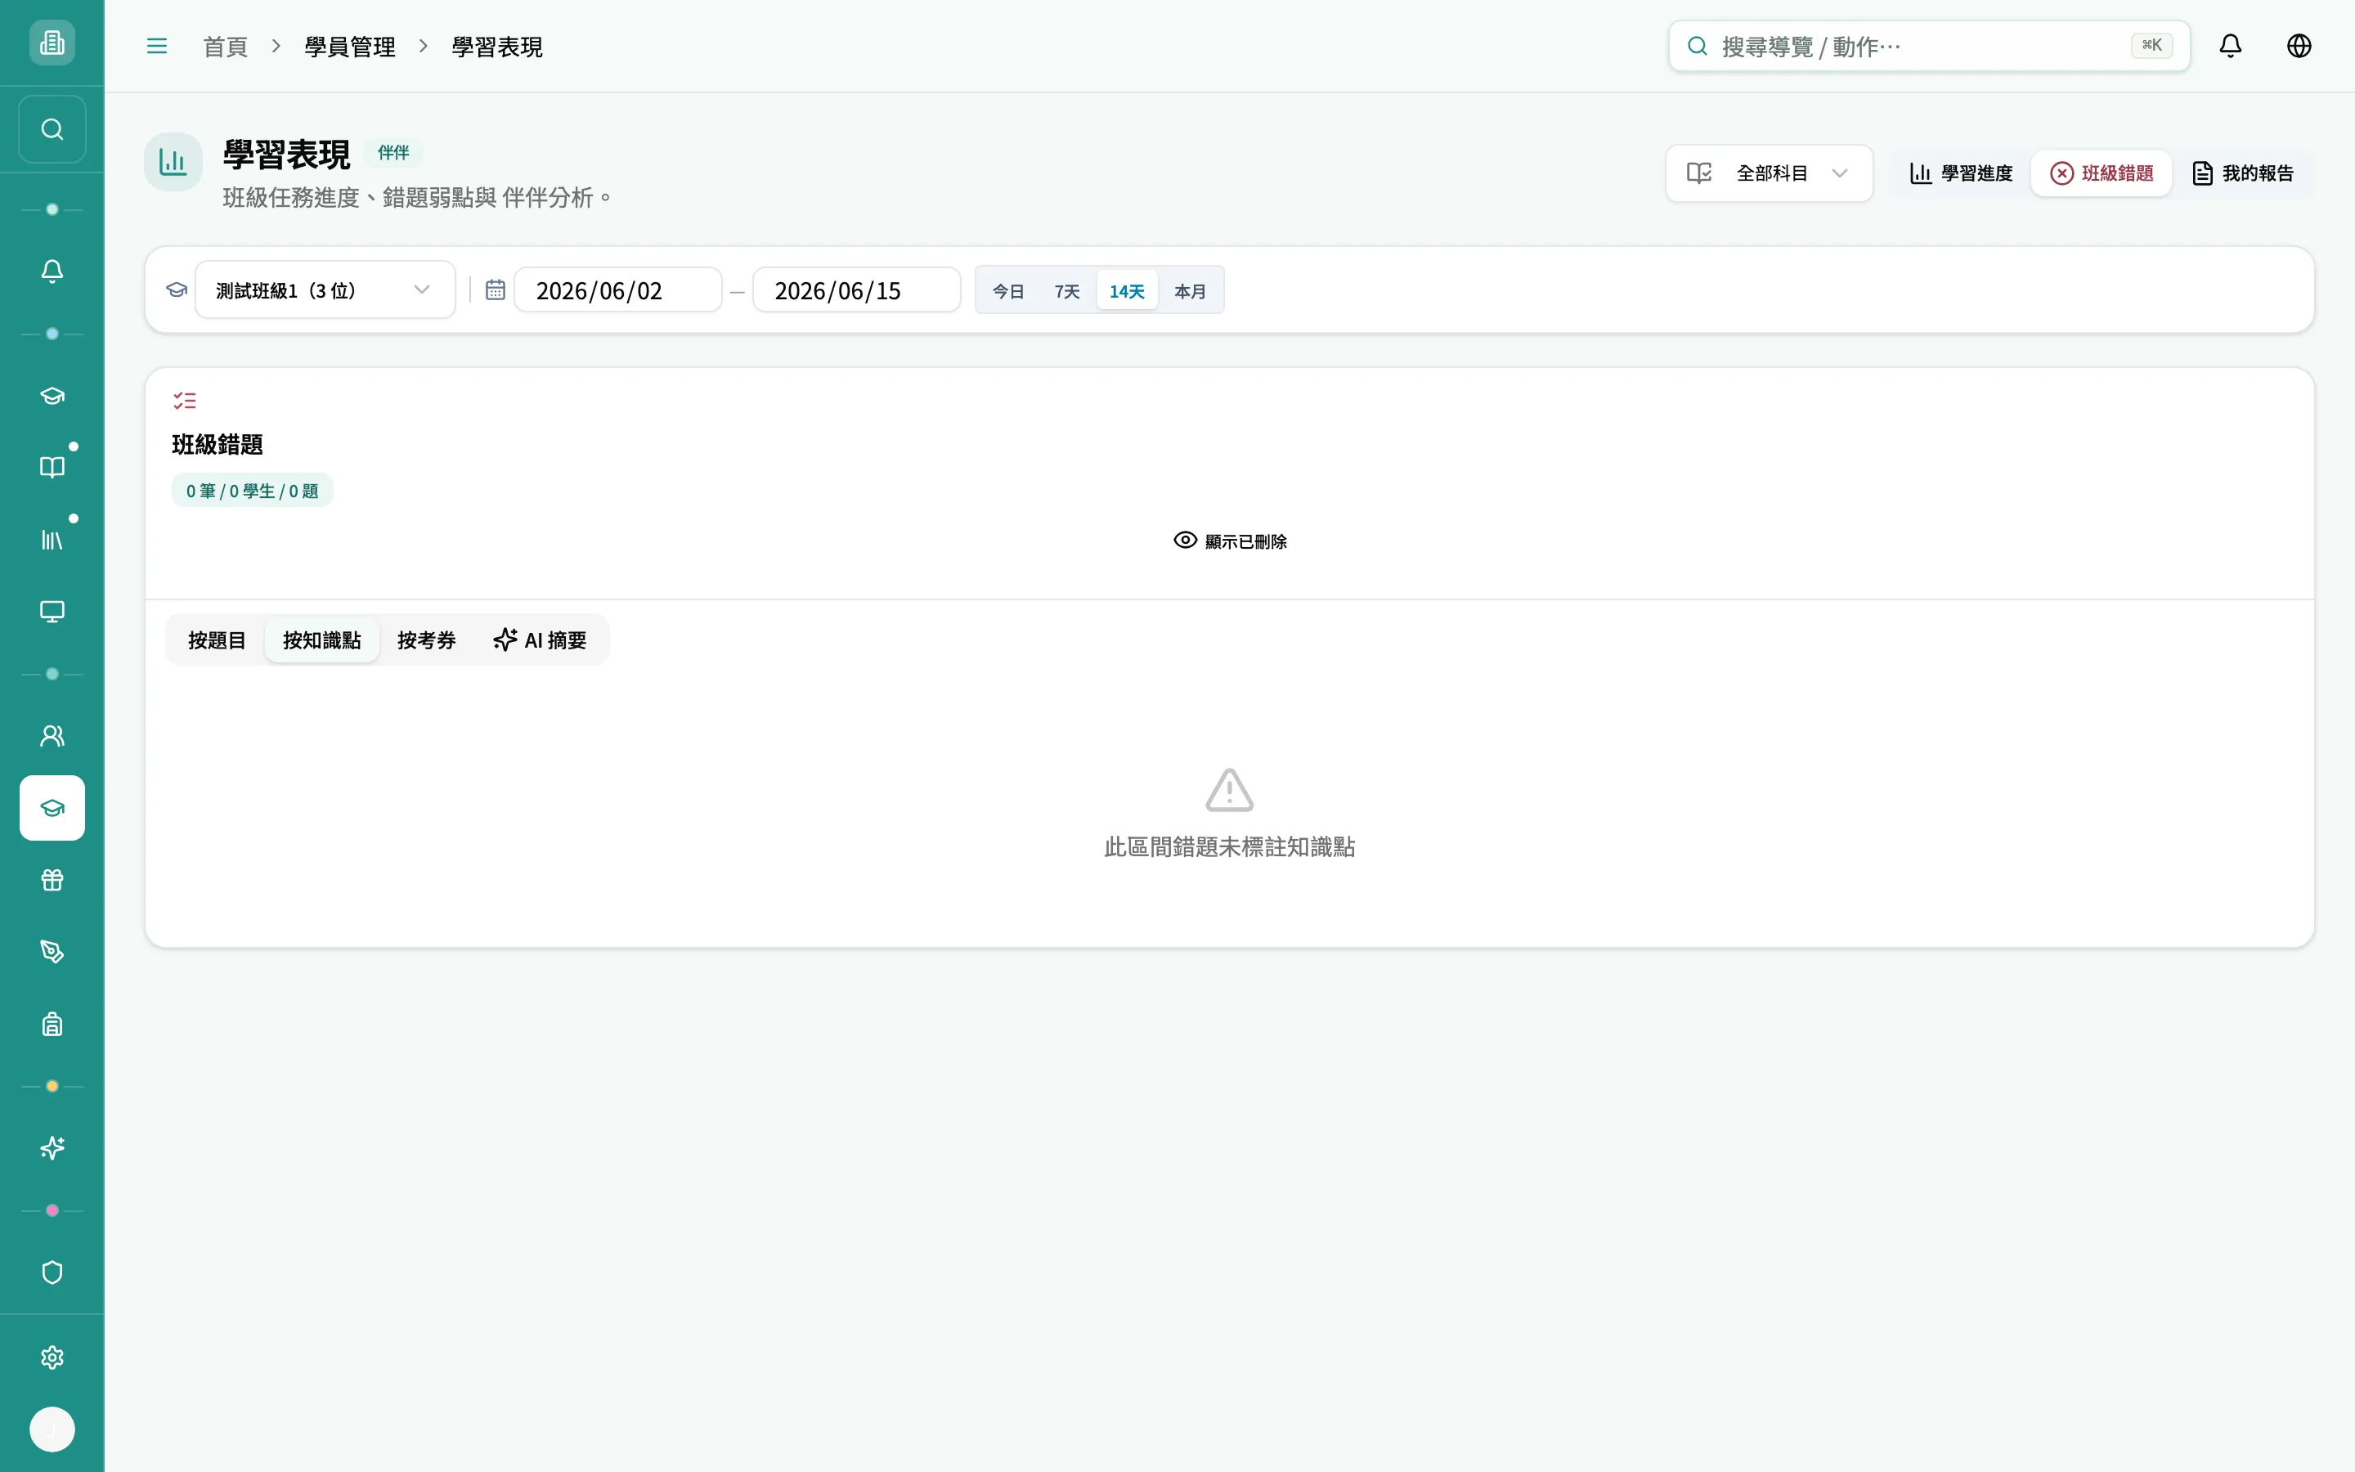Go to 學員管理 breadcrumb

click(x=349, y=47)
